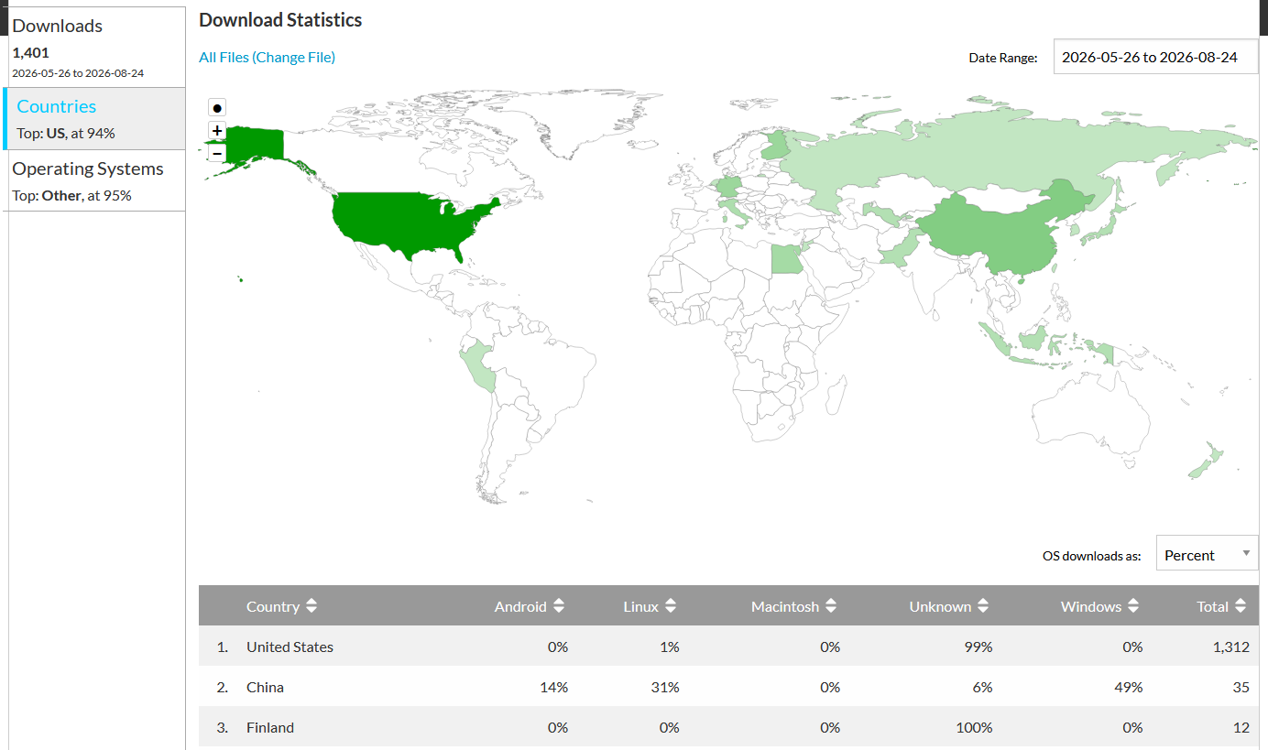Select New Zealand on the world map

pos(1207,461)
